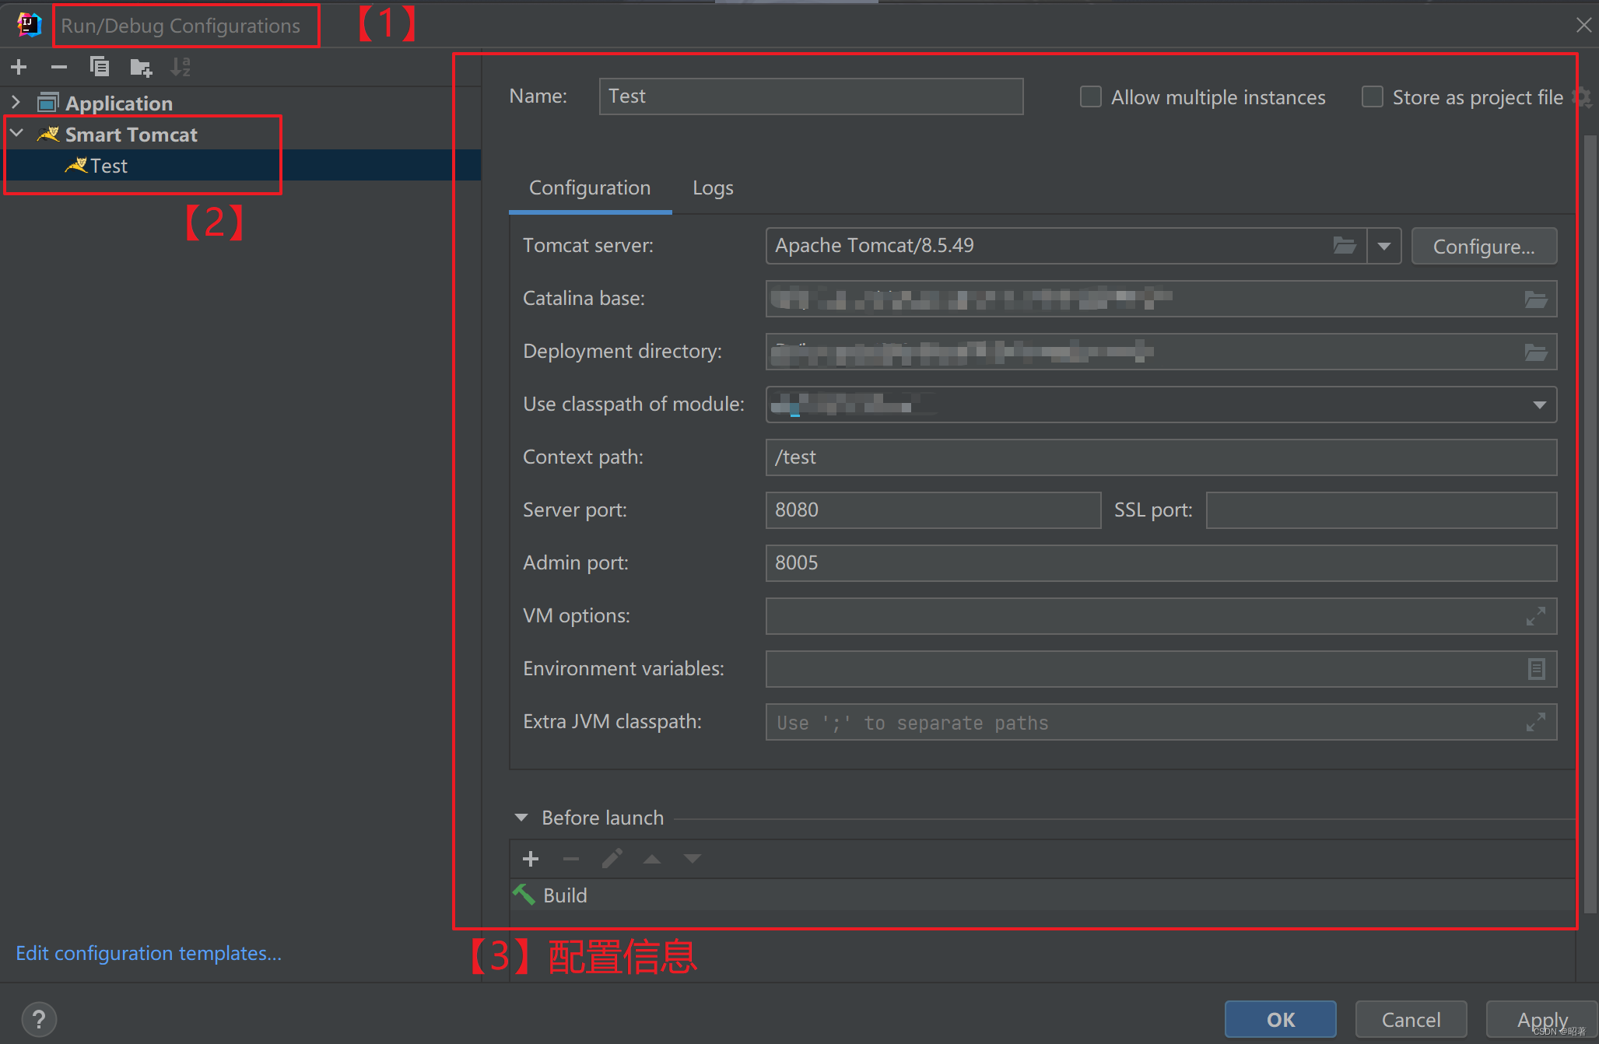Open the help question mark

coord(39,1019)
